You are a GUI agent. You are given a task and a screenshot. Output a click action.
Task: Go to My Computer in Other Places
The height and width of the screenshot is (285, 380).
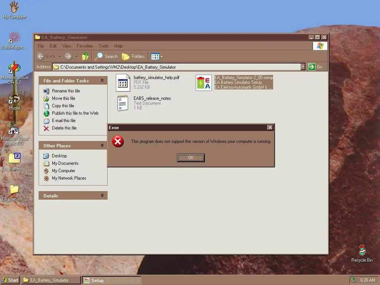pyautogui.click(x=63, y=171)
